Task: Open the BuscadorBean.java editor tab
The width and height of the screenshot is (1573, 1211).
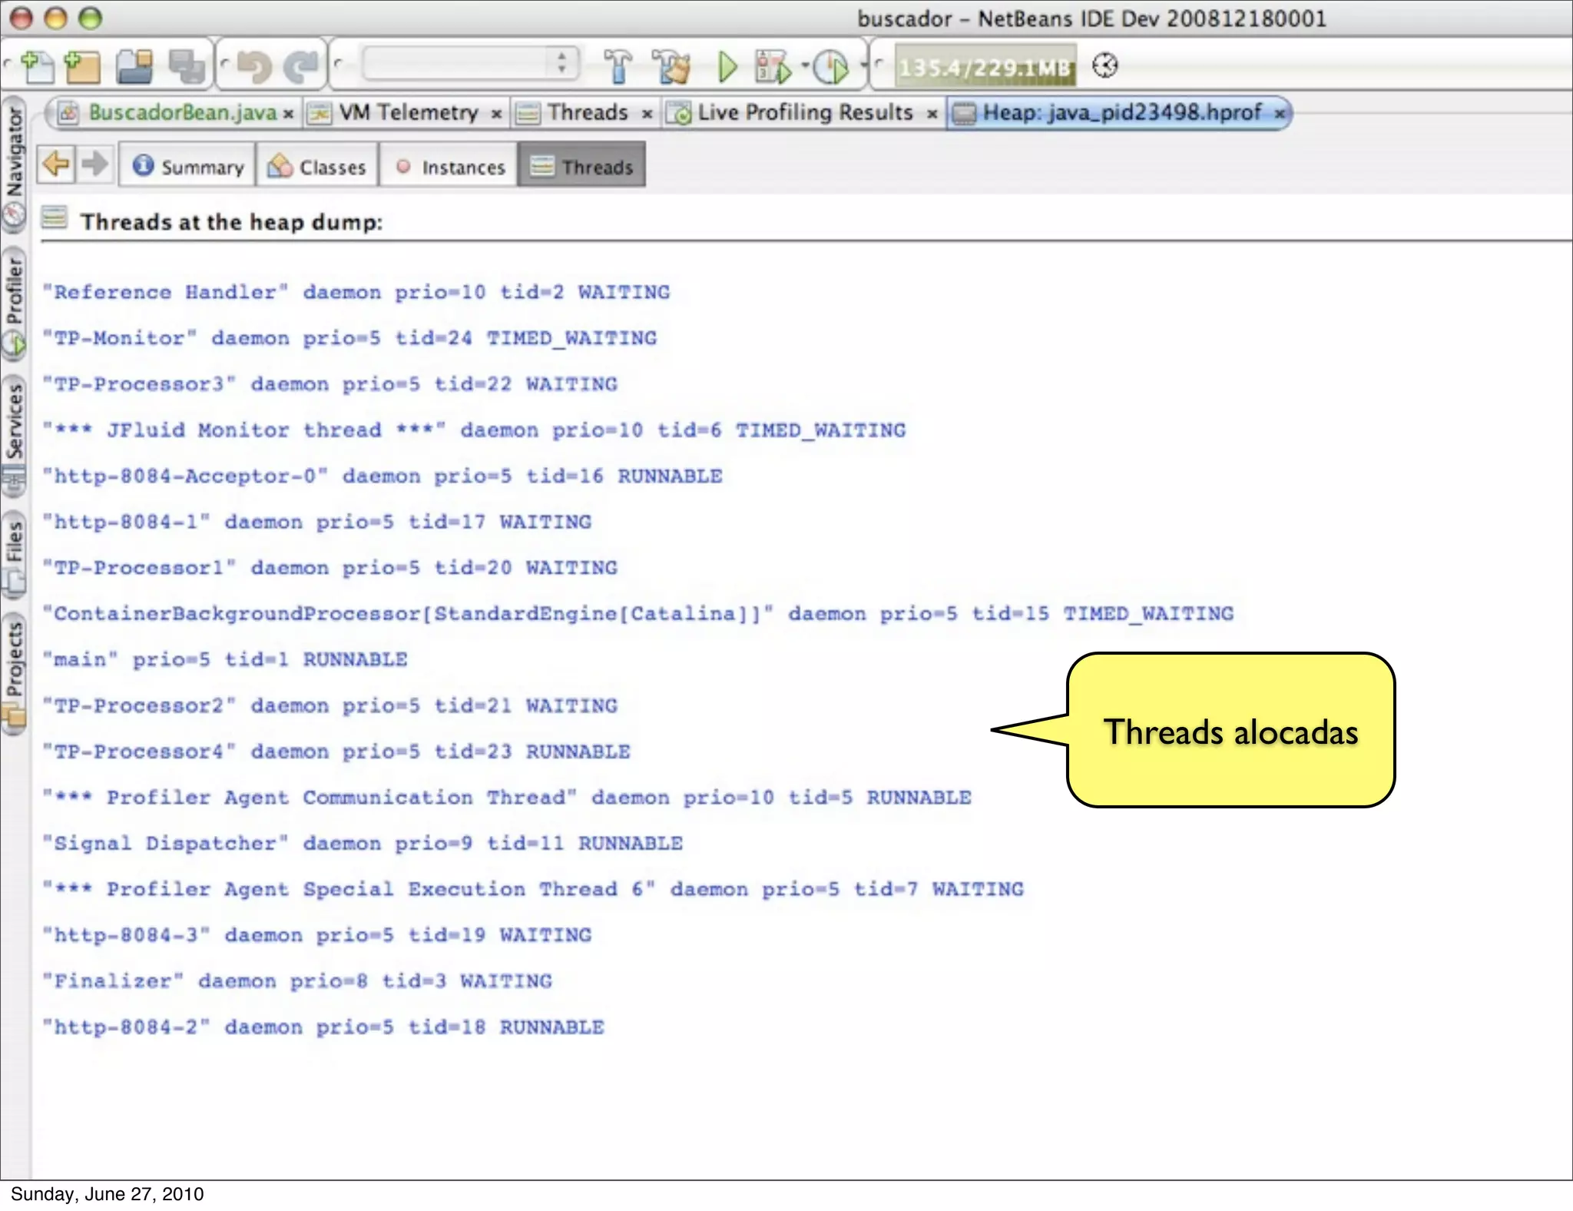Action: pos(181,113)
